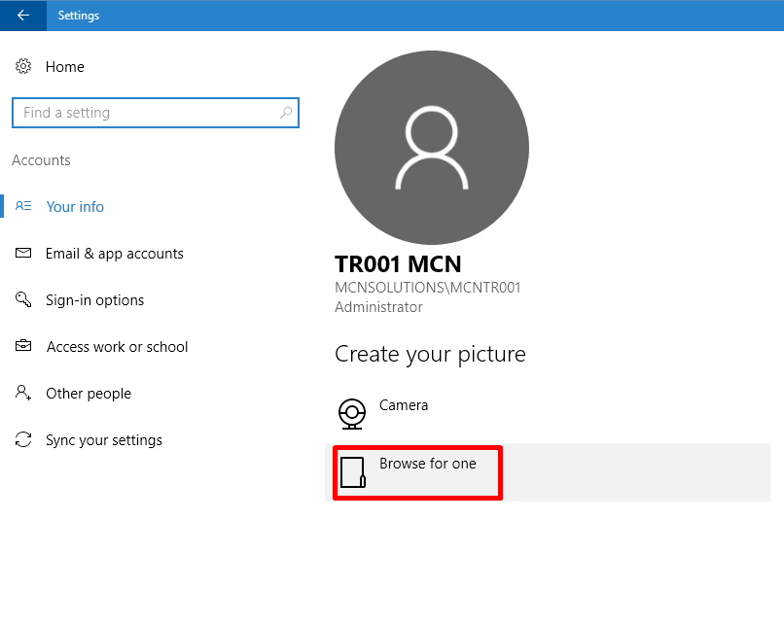Click the Accounts section heading

[x=41, y=160]
